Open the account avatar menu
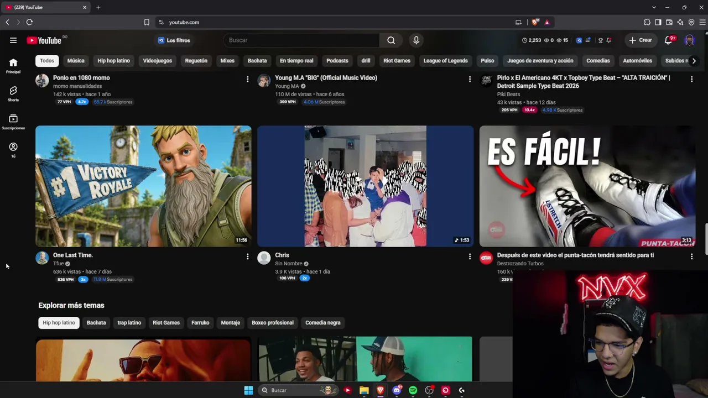This screenshot has width=708, height=398. [x=689, y=40]
